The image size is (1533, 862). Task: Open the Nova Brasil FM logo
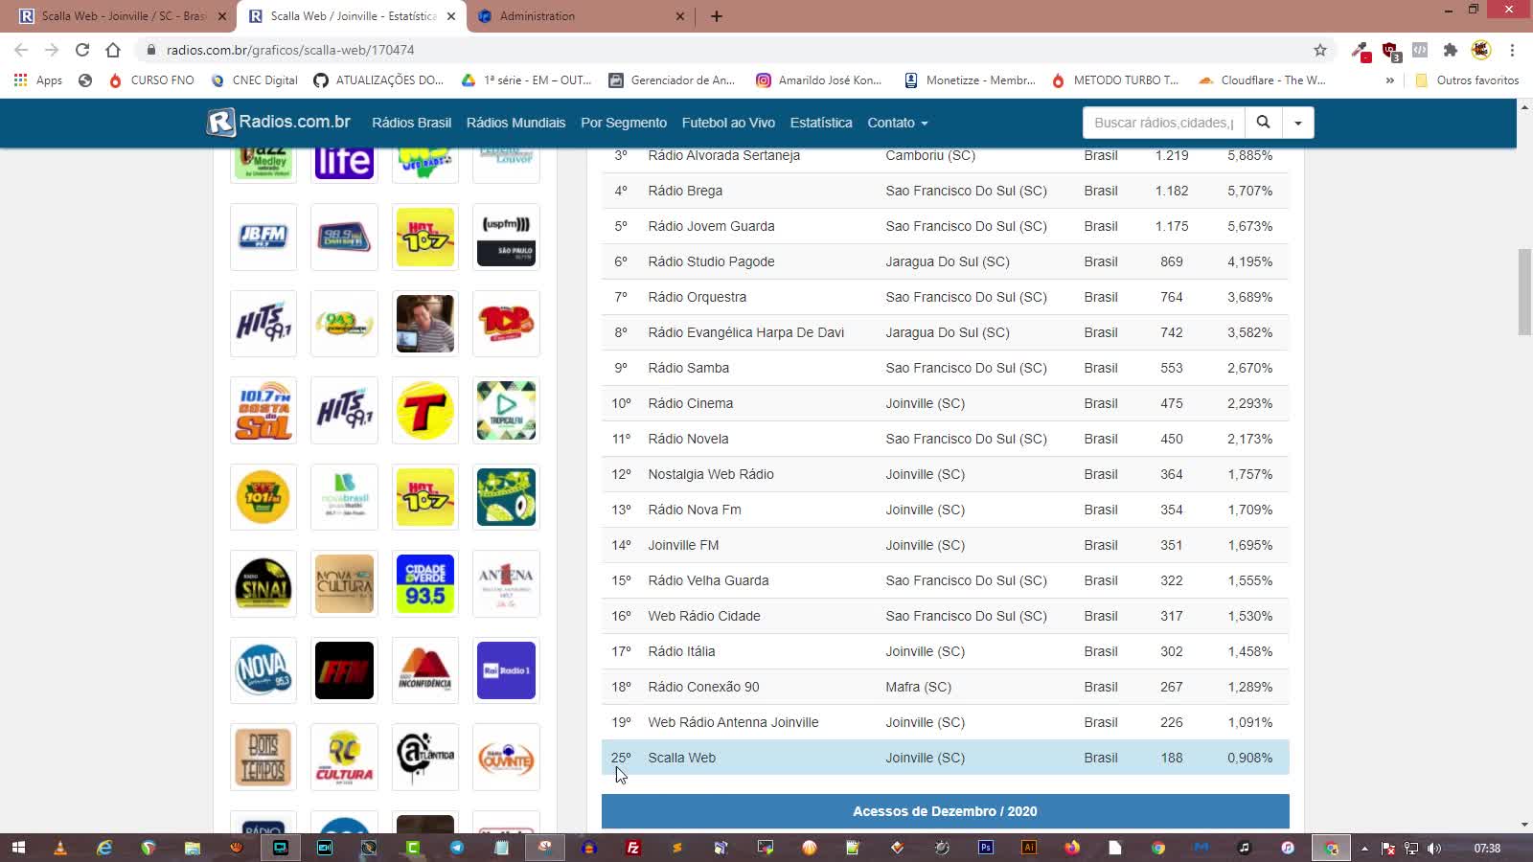pos(345,497)
